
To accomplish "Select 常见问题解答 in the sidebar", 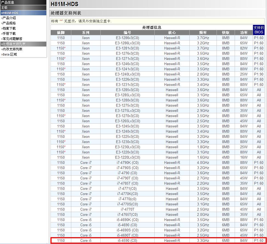I will (12, 39).
